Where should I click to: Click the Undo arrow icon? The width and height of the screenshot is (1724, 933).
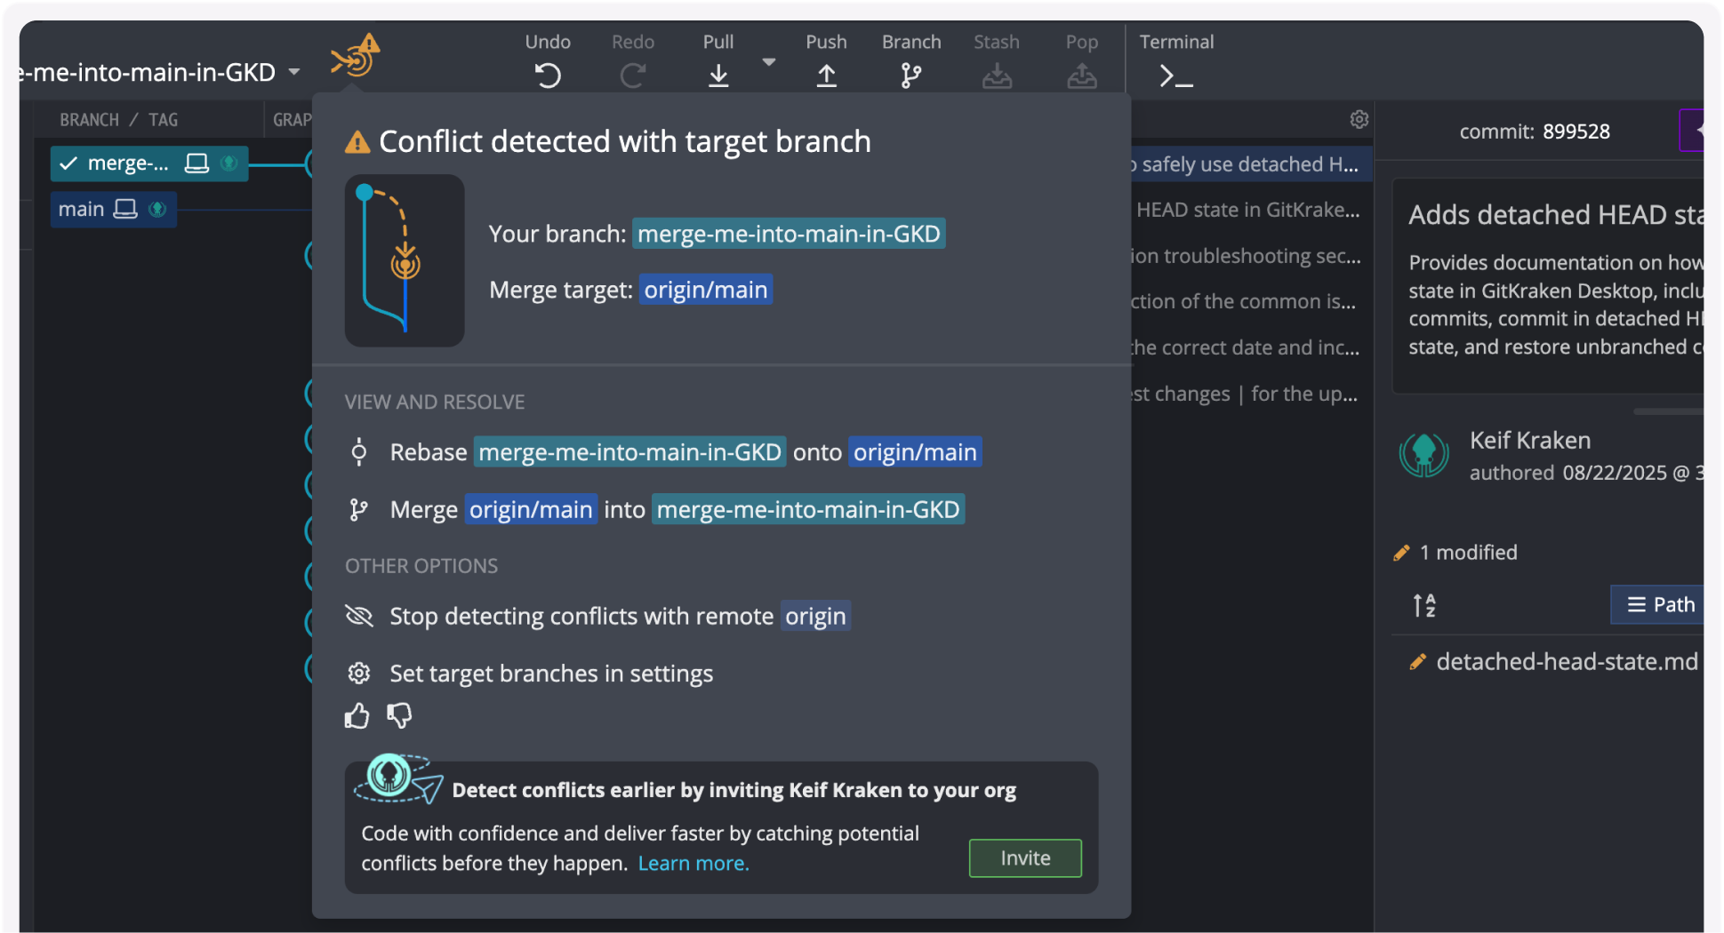(x=548, y=76)
